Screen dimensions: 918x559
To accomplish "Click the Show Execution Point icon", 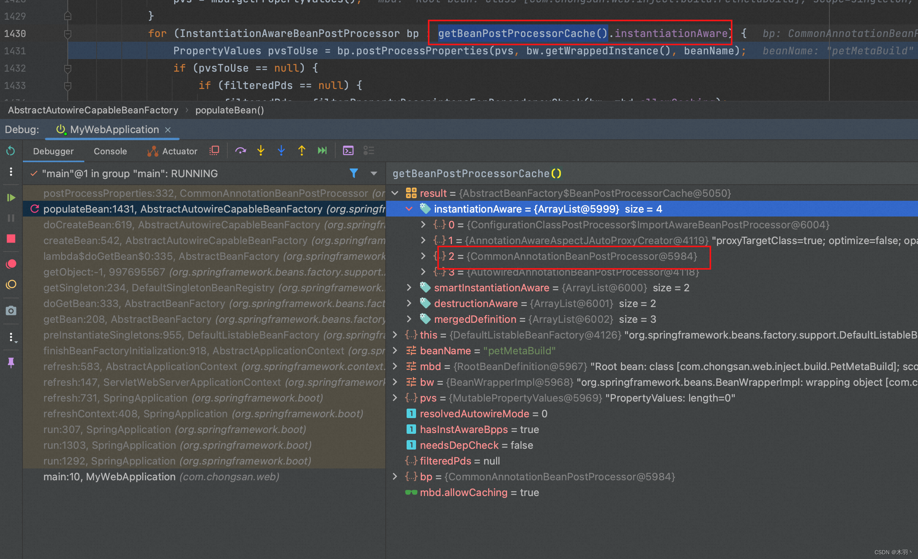I will tap(214, 151).
